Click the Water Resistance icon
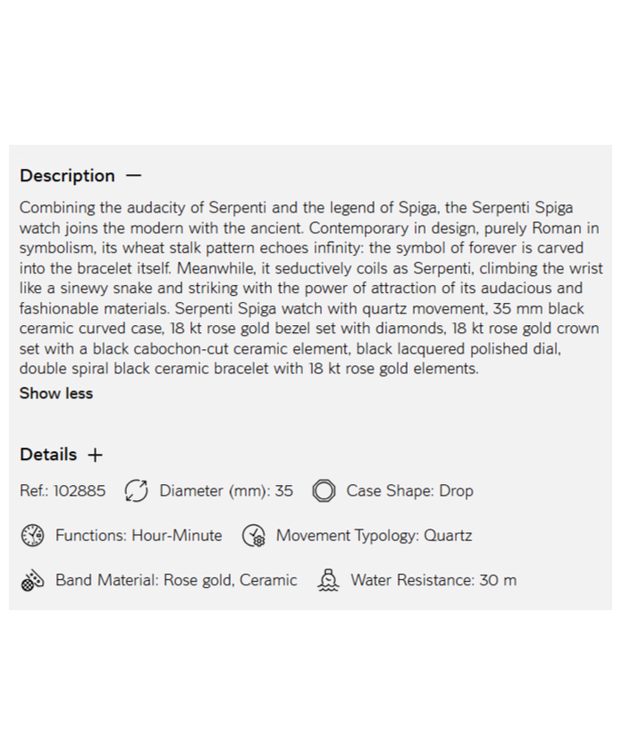This screenshot has width=622, height=755. (329, 581)
